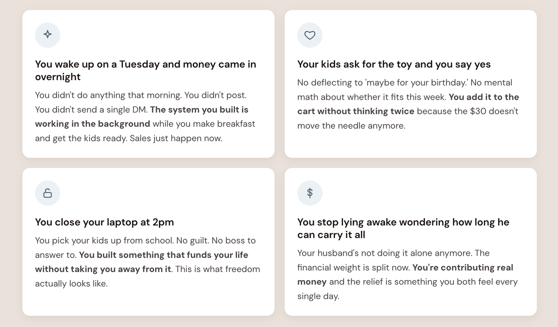Click the dollar sign icon
The width and height of the screenshot is (558, 327).
pyautogui.click(x=310, y=193)
